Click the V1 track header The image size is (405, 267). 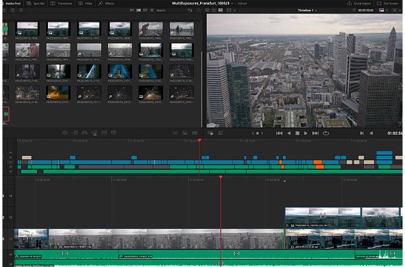click(x=8, y=239)
